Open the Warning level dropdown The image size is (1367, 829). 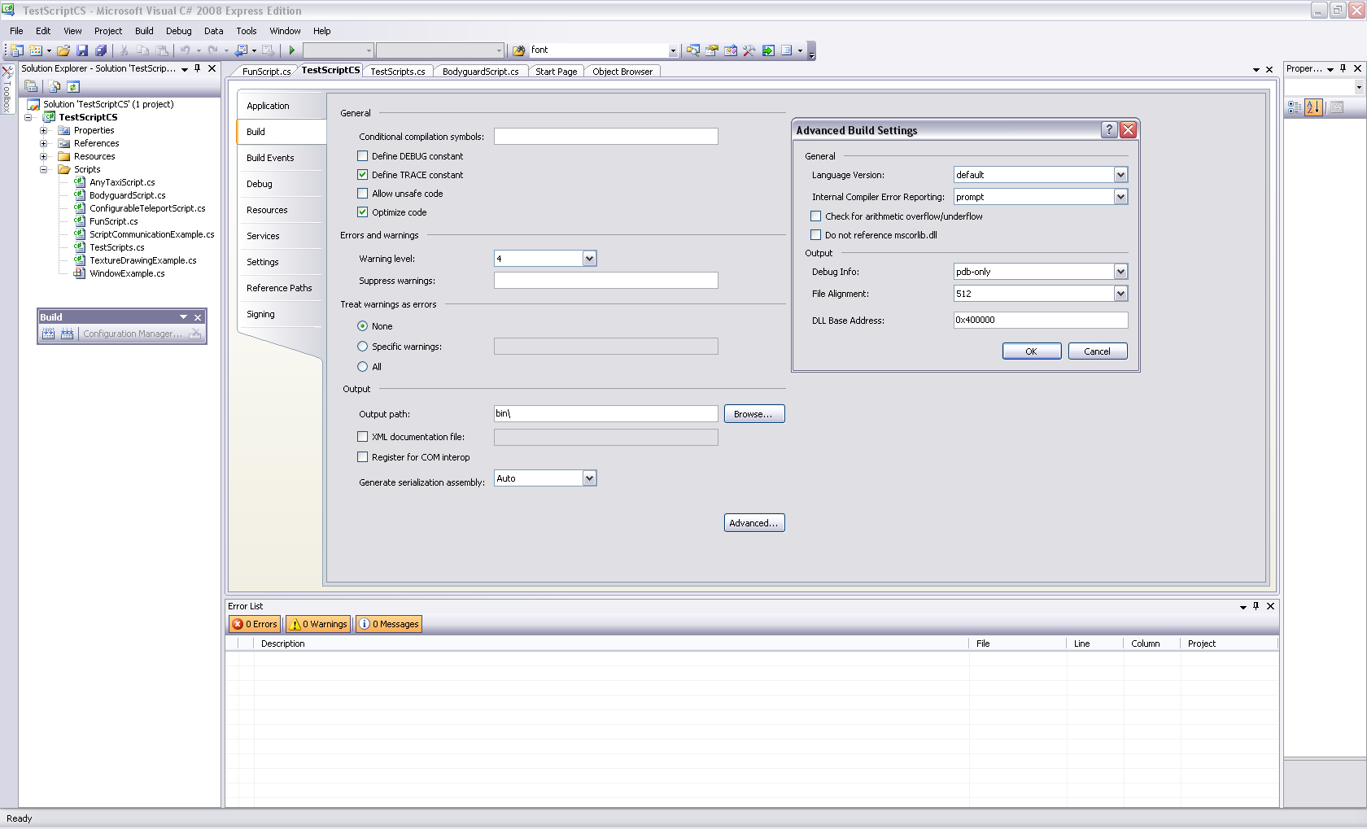point(590,259)
